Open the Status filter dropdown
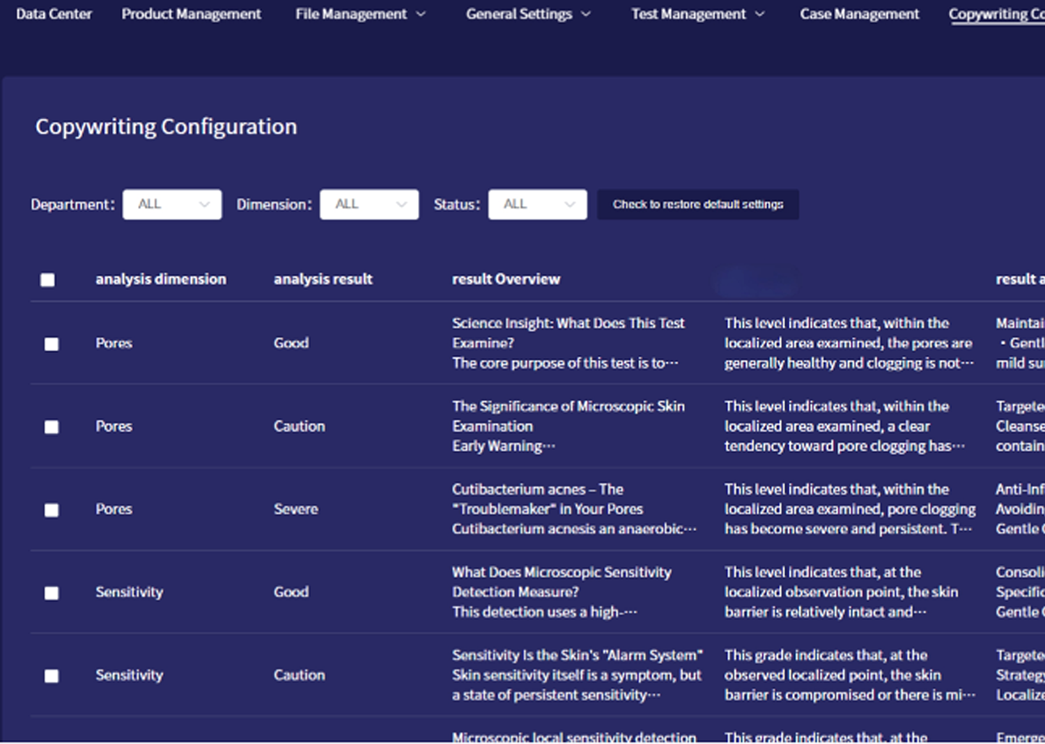The height and width of the screenshot is (744, 1045). pyautogui.click(x=538, y=204)
